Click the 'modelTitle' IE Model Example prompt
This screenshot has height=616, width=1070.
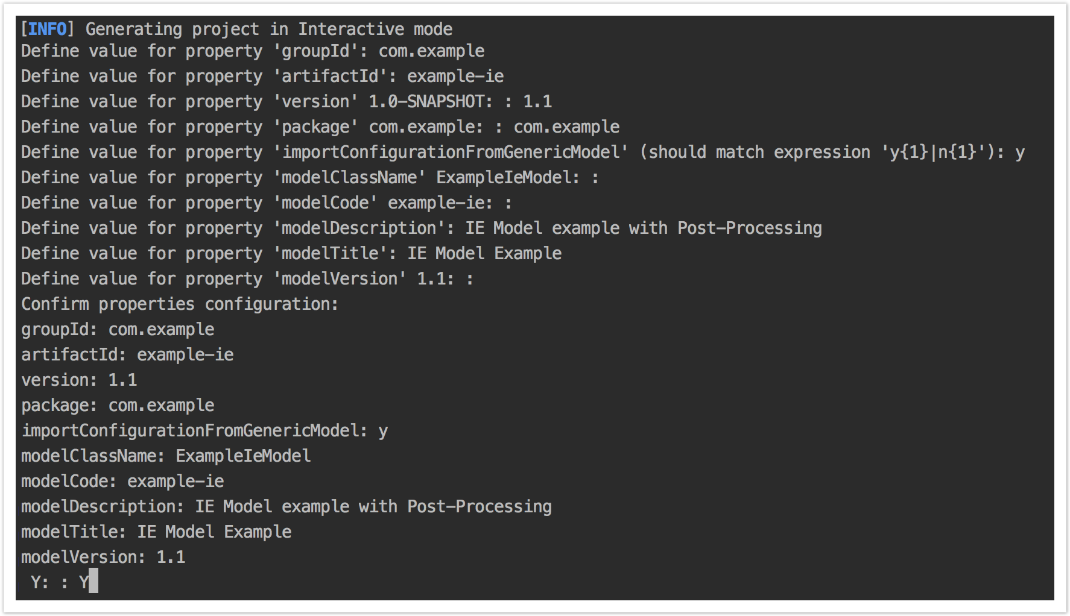tap(291, 254)
